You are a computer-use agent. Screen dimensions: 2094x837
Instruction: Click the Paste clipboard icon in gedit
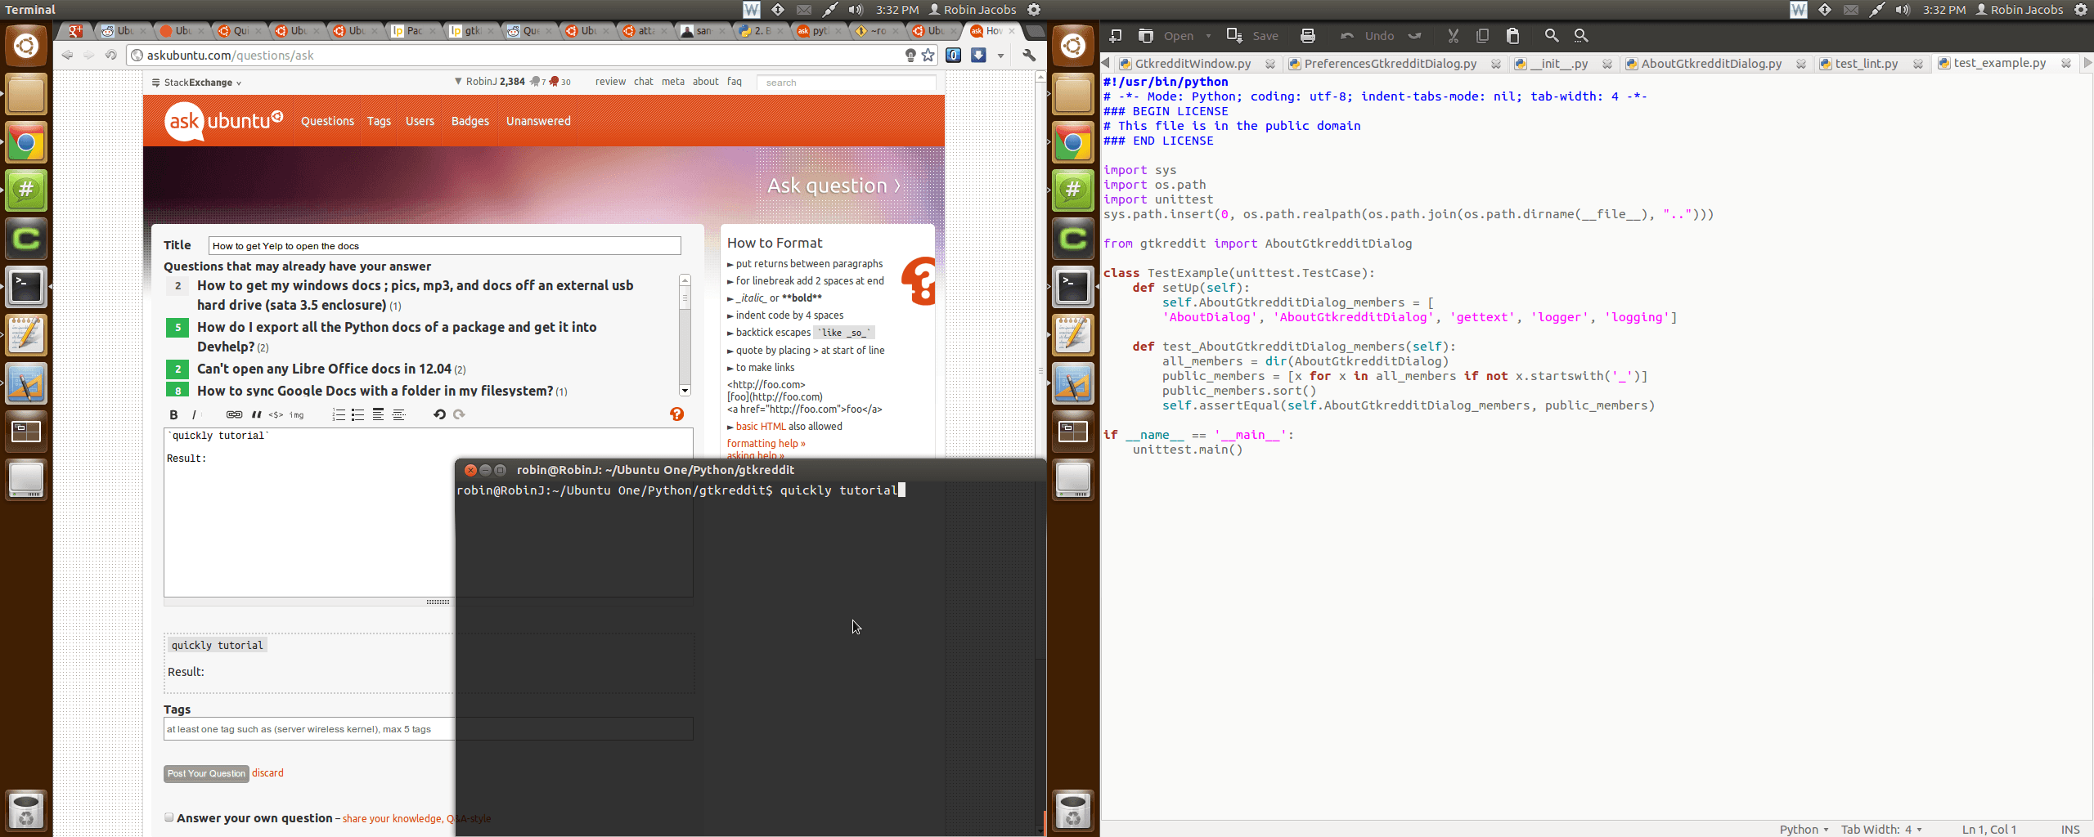click(1512, 35)
